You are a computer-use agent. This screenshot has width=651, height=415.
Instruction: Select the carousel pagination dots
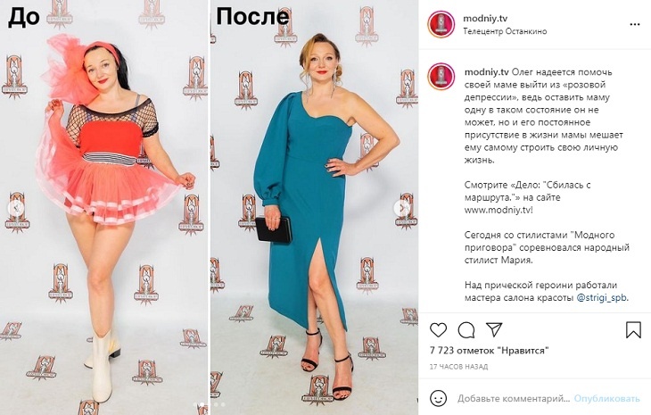click(210, 404)
